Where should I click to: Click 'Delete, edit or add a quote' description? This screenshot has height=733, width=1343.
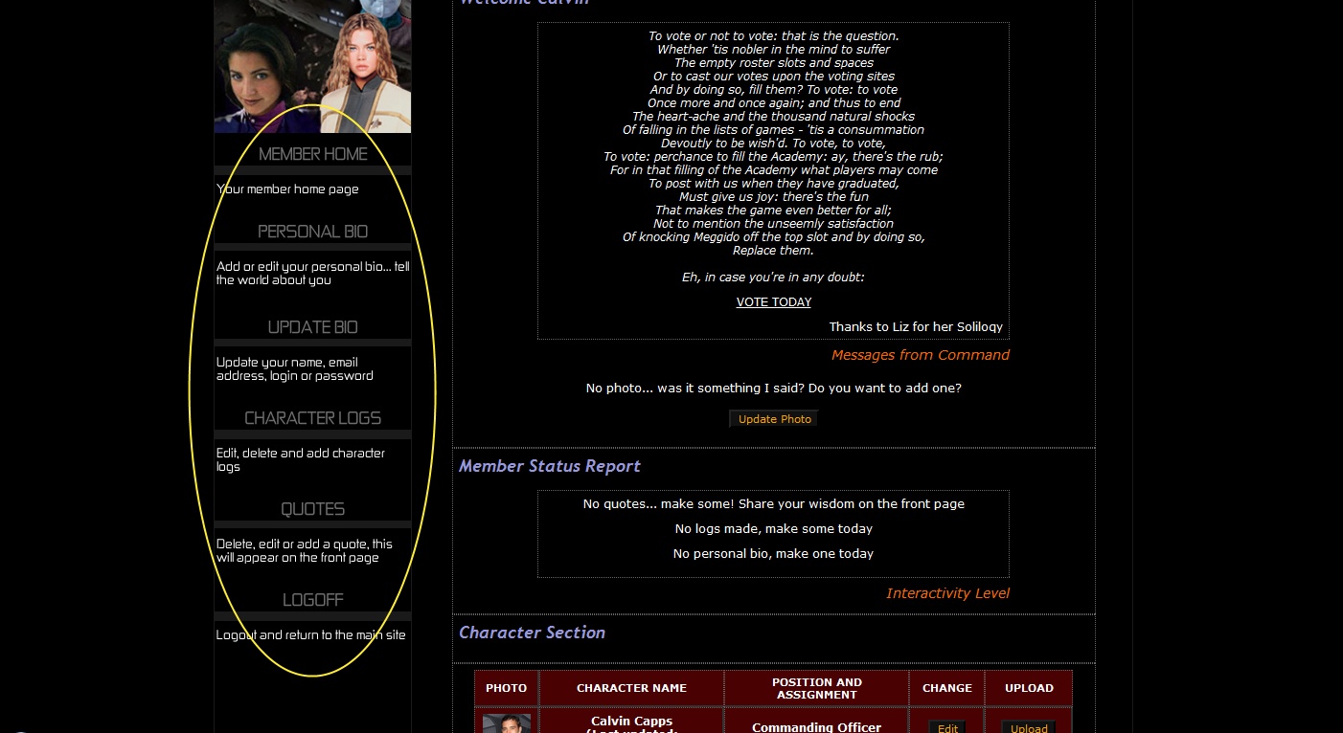click(x=304, y=550)
